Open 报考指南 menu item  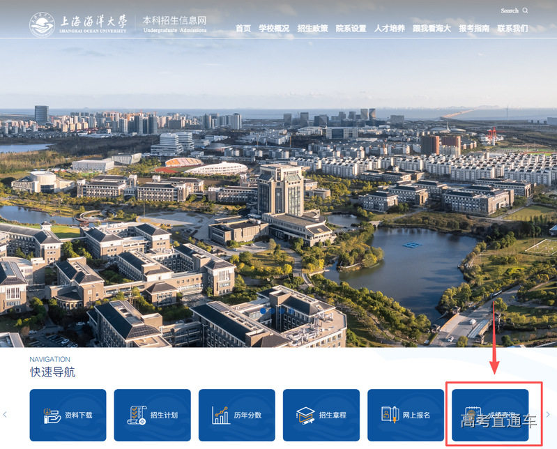click(474, 29)
